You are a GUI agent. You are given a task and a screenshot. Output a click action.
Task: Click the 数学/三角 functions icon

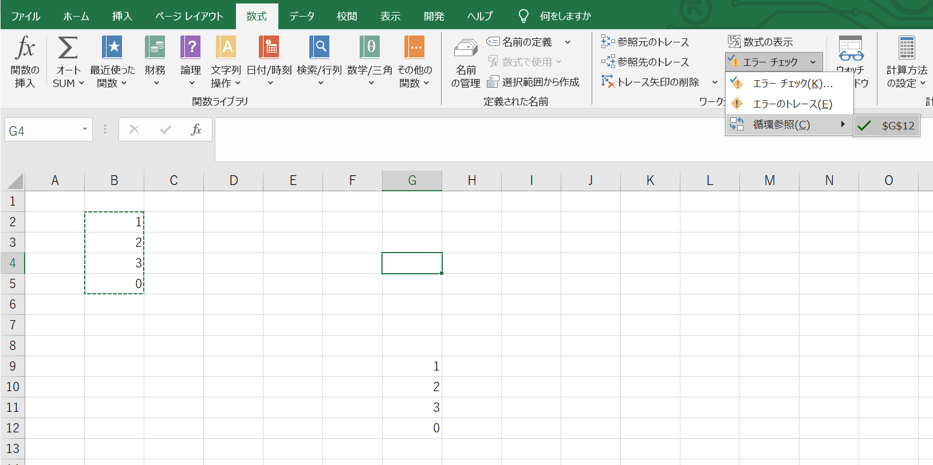pos(369,48)
